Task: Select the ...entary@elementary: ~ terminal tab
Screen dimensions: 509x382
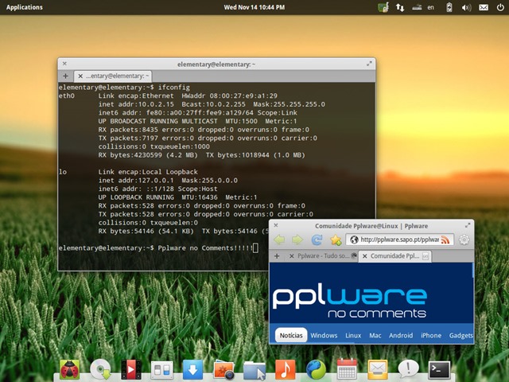Action: click(113, 76)
